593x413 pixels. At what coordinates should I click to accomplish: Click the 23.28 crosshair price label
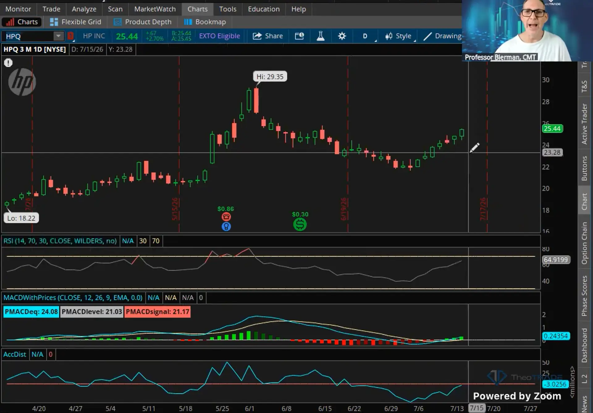pyautogui.click(x=552, y=153)
